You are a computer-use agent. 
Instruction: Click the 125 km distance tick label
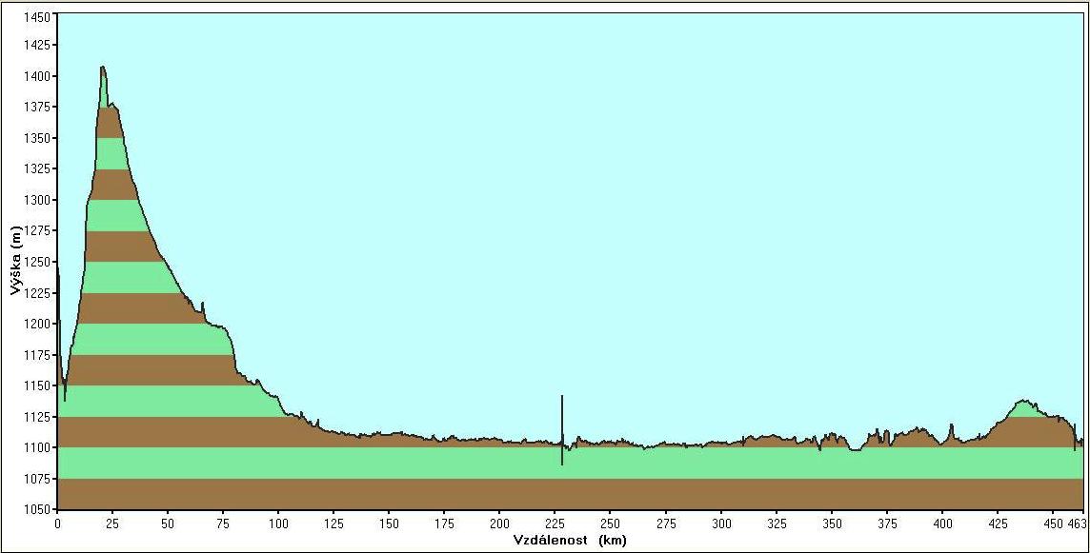tap(333, 523)
